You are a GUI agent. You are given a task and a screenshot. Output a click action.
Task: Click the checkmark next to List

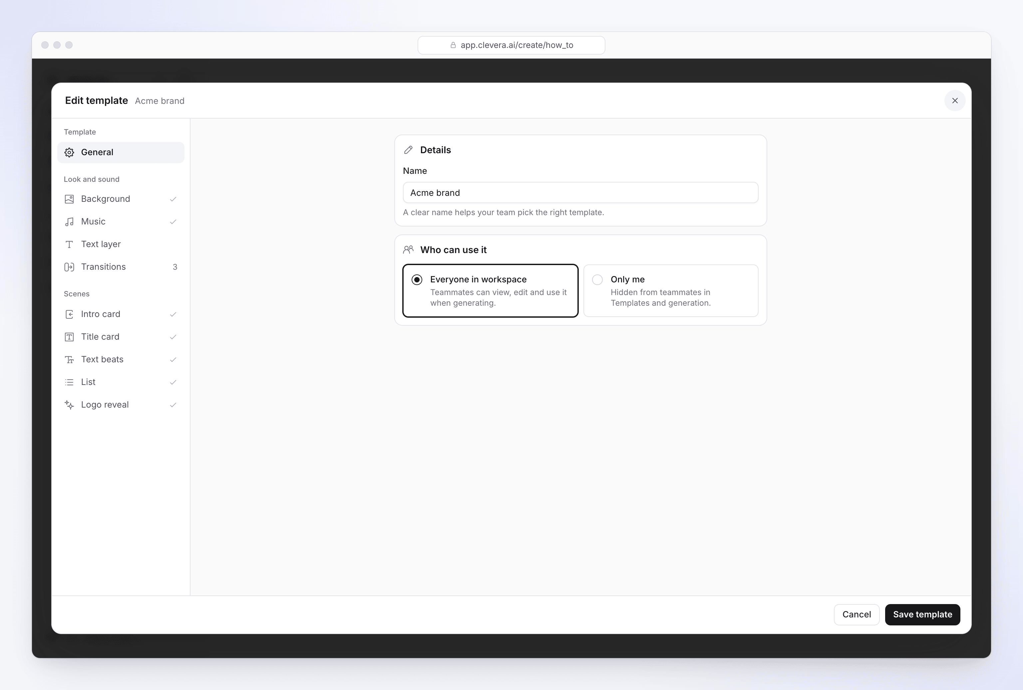click(x=173, y=382)
